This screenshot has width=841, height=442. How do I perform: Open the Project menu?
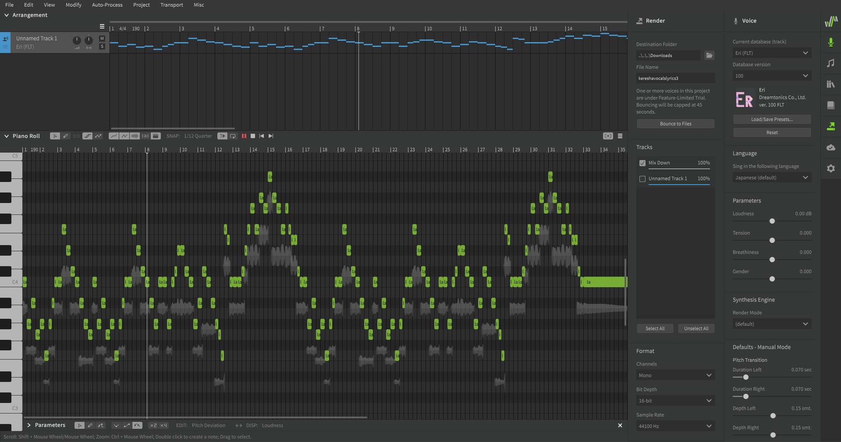click(141, 5)
